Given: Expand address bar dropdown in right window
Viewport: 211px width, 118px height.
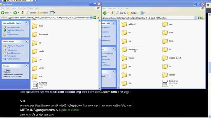Looking at the screenshot, I should 196,18.
